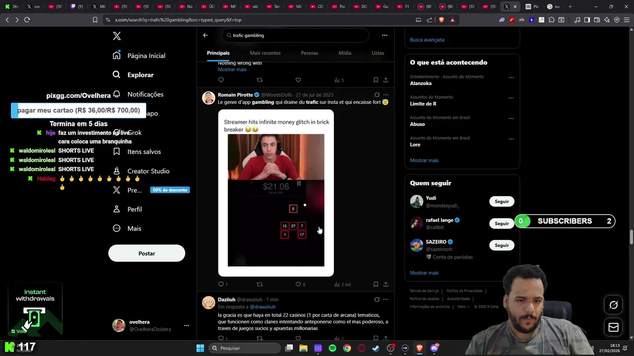Click Mostrar mais under Quem seguir
Image resolution: width=634 pixels, height=356 pixels.
[x=424, y=272]
